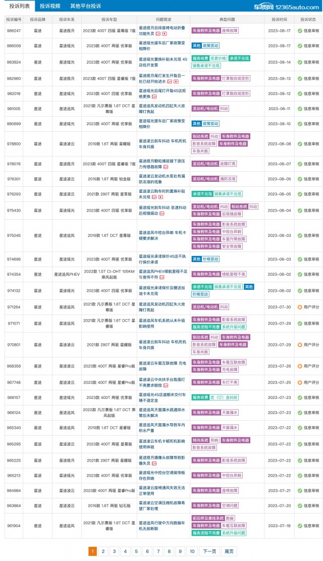Viewport: 323px width, 561px height.
Task: Click green check status icon for 961904
Action: [x=300, y=526]
